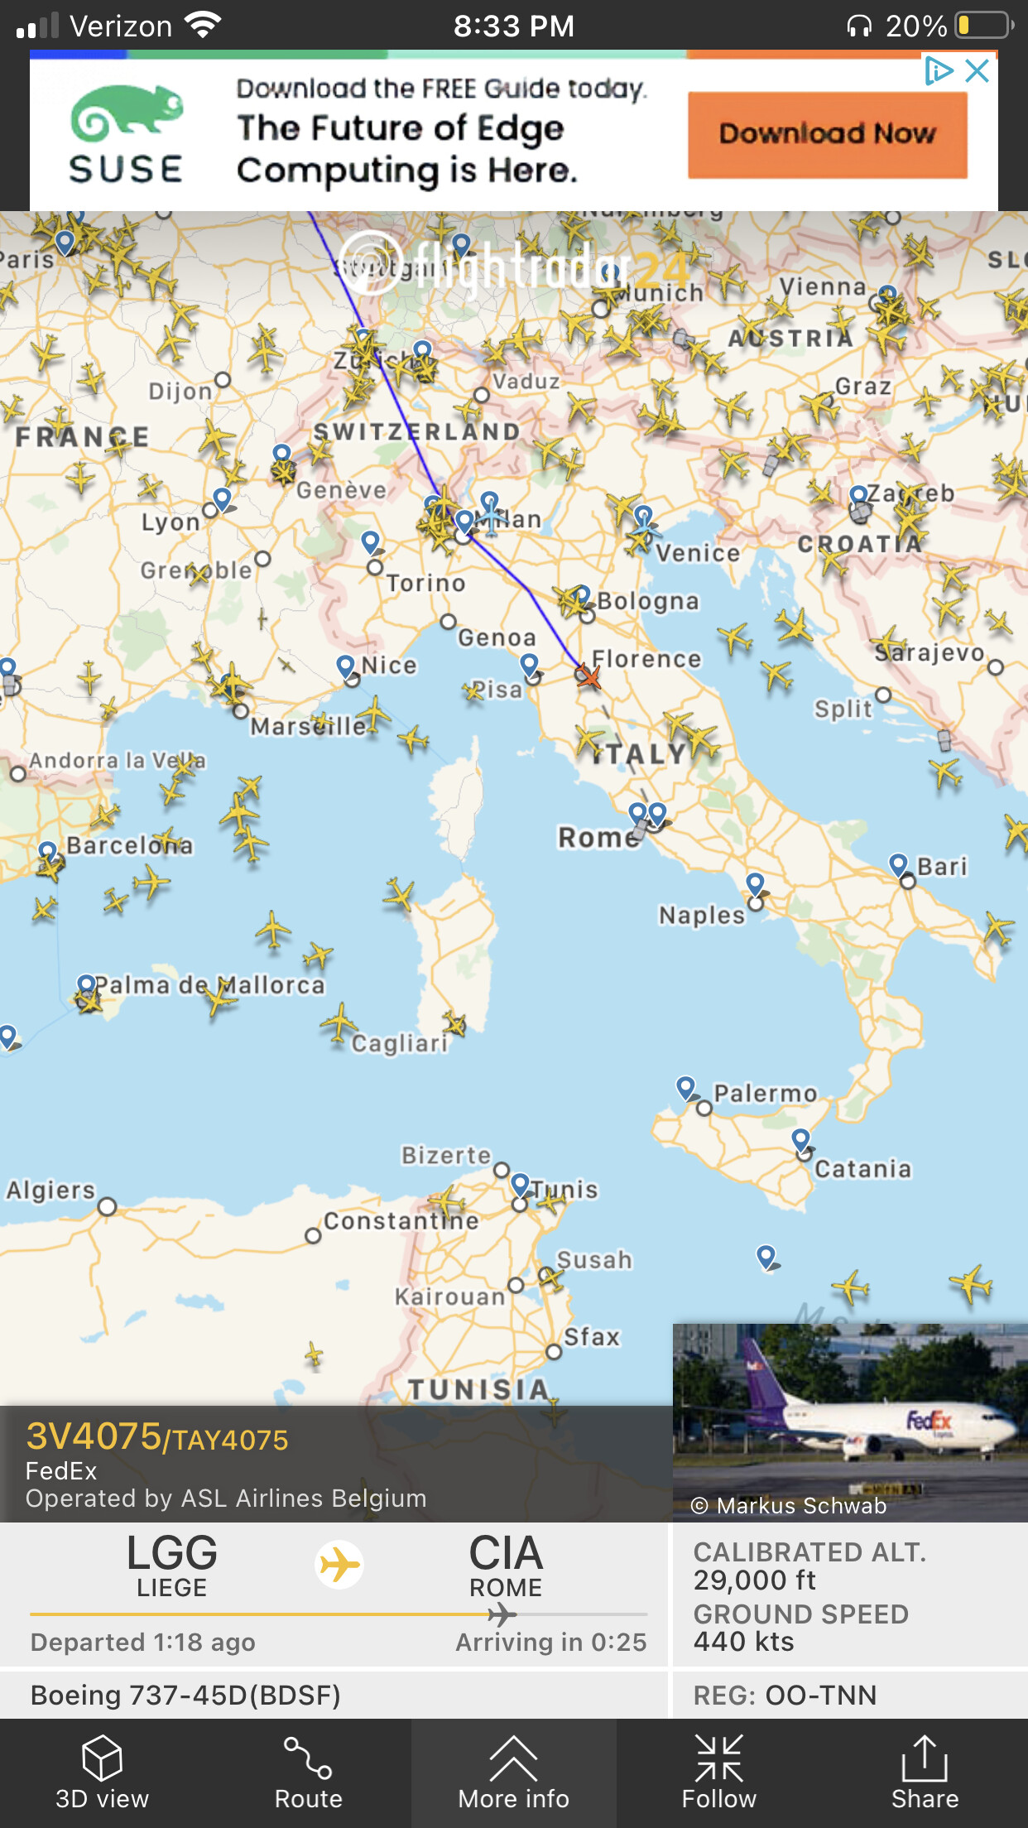Open the AdChoices info triangle icon
Viewport: 1028px width, 1828px height.
click(939, 70)
